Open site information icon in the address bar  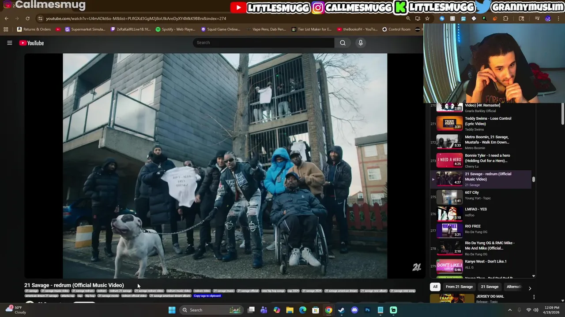pyautogui.click(x=40, y=18)
